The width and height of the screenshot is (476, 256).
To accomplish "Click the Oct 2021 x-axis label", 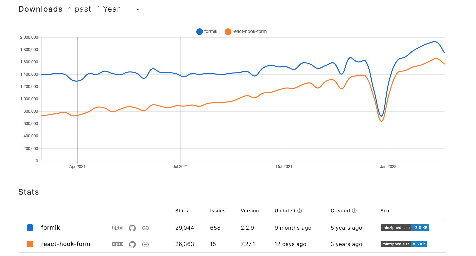I will coord(284,167).
